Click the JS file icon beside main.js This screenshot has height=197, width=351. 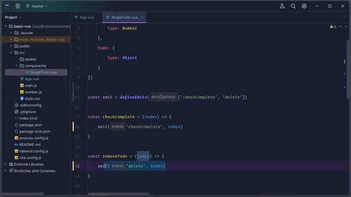(22, 85)
